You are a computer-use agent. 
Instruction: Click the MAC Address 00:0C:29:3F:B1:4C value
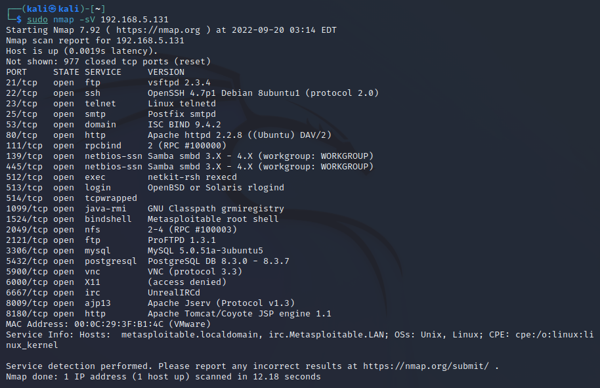(x=119, y=324)
